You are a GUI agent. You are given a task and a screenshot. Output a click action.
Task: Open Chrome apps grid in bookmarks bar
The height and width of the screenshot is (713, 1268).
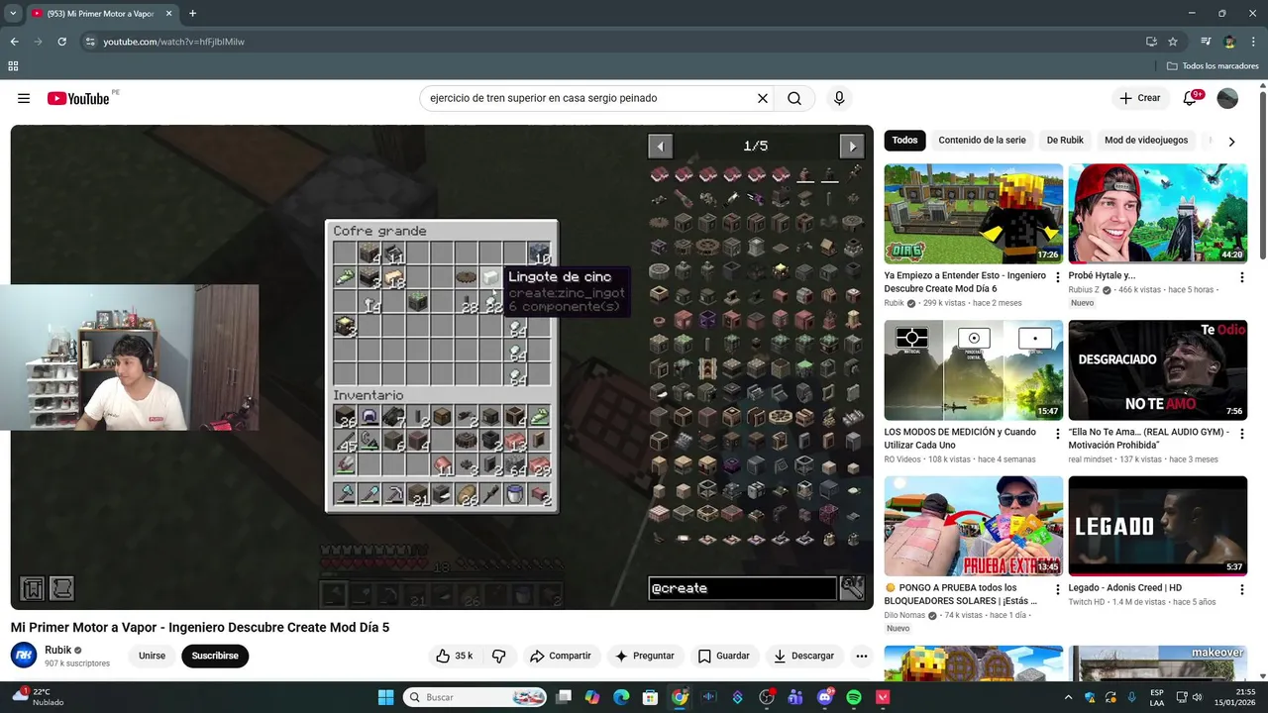pyautogui.click(x=13, y=66)
